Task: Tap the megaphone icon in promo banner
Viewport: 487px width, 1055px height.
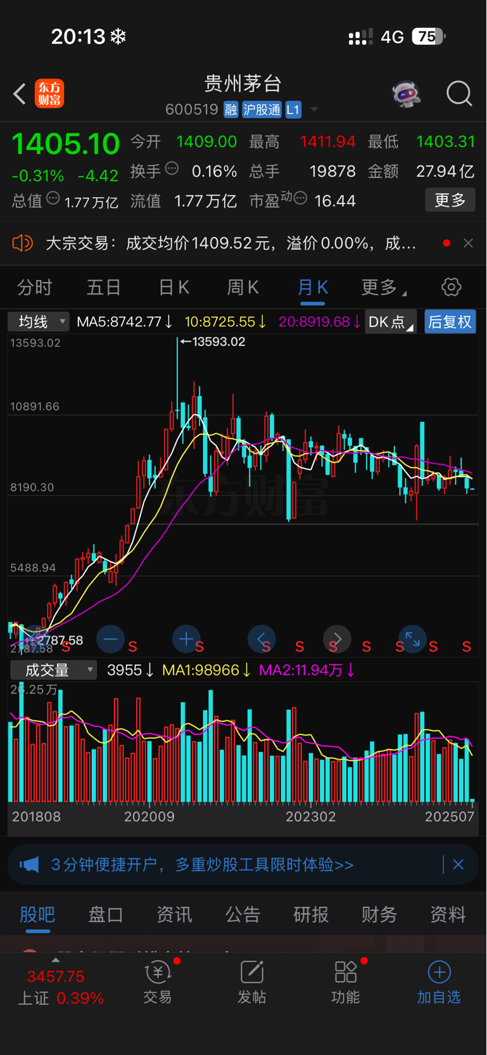Action: pyautogui.click(x=29, y=864)
